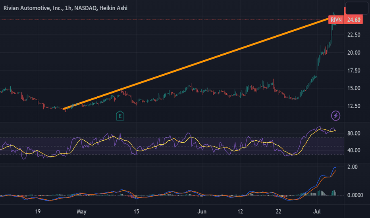Select the 2.00 MACD scale label
Image resolution: width=370 pixels, height=218 pixels.
[353, 167]
